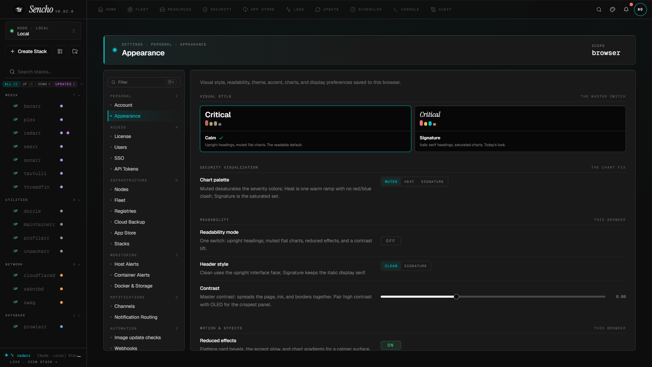Filter stacks by ALL 15
The image size is (652, 367).
tap(11, 84)
